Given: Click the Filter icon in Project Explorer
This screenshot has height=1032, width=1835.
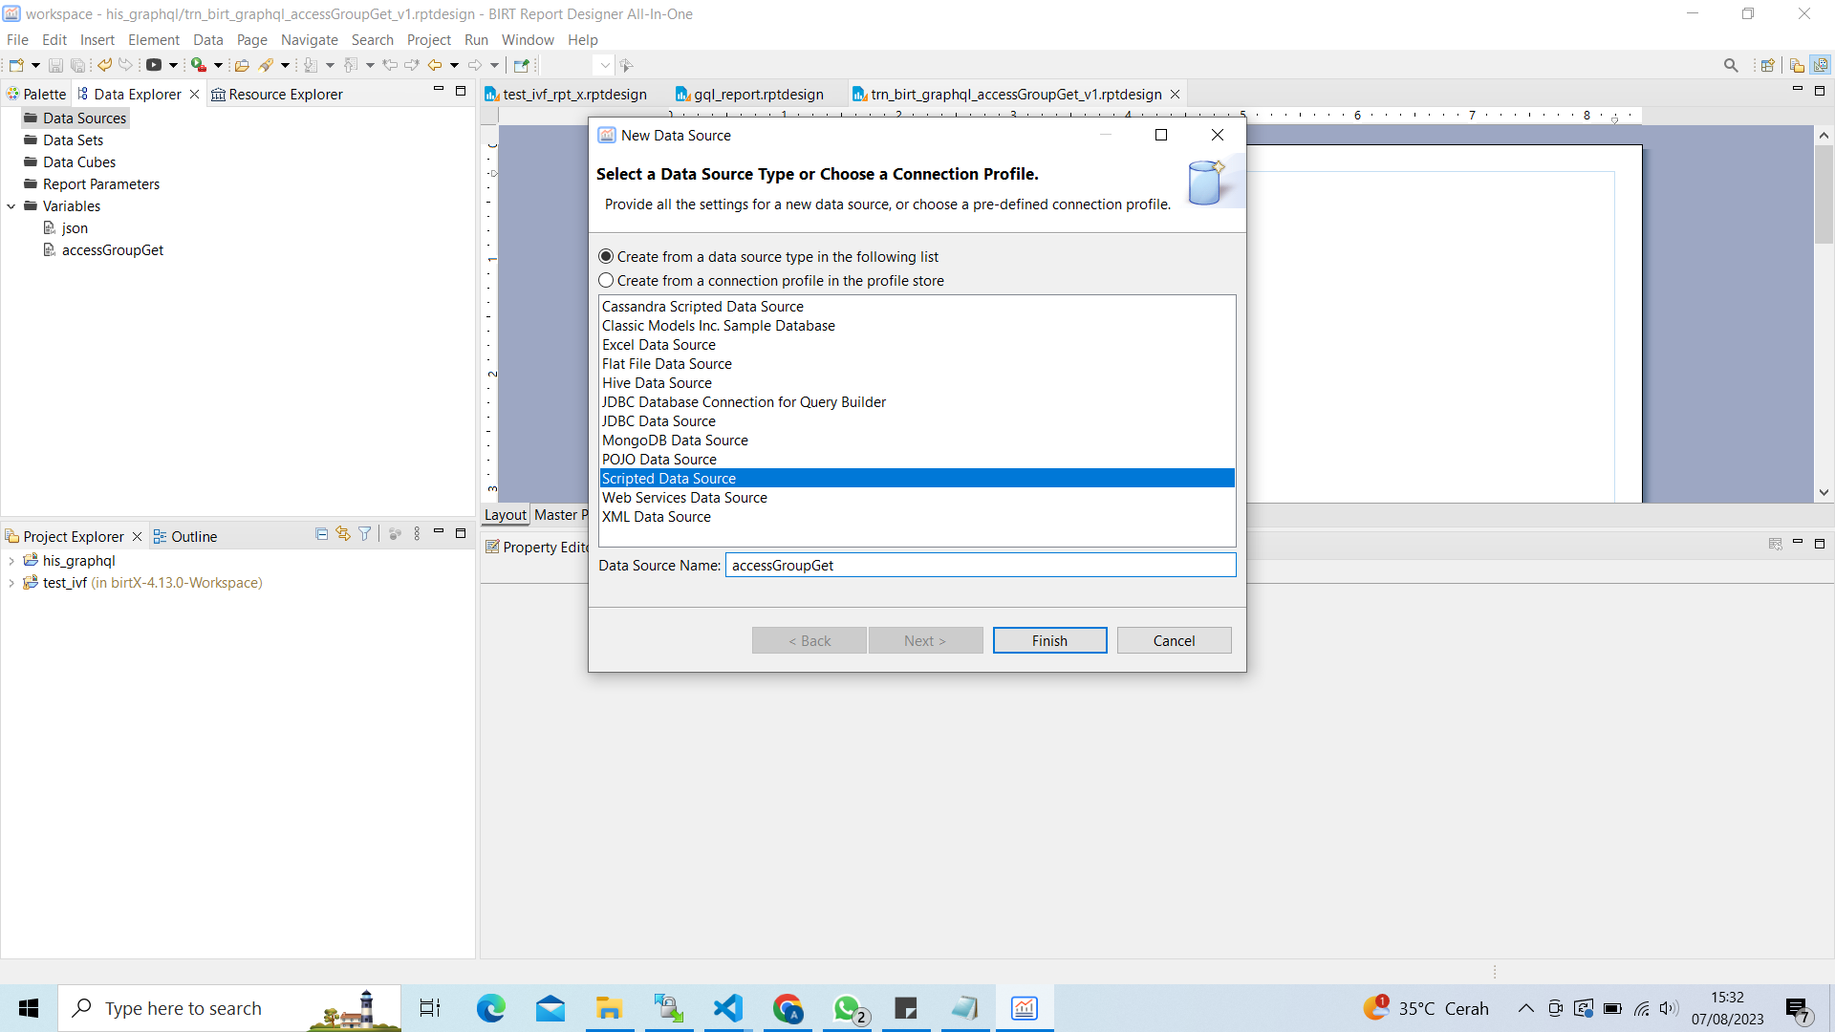Looking at the screenshot, I should pyautogui.click(x=365, y=534).
